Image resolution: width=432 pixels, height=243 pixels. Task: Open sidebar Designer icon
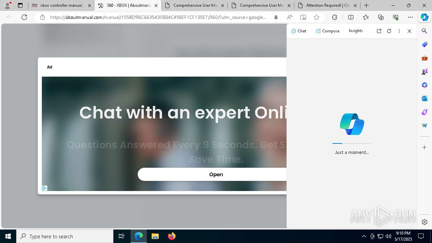425,112
